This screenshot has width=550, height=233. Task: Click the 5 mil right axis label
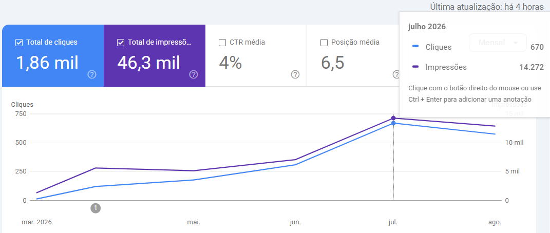[513, 171]
